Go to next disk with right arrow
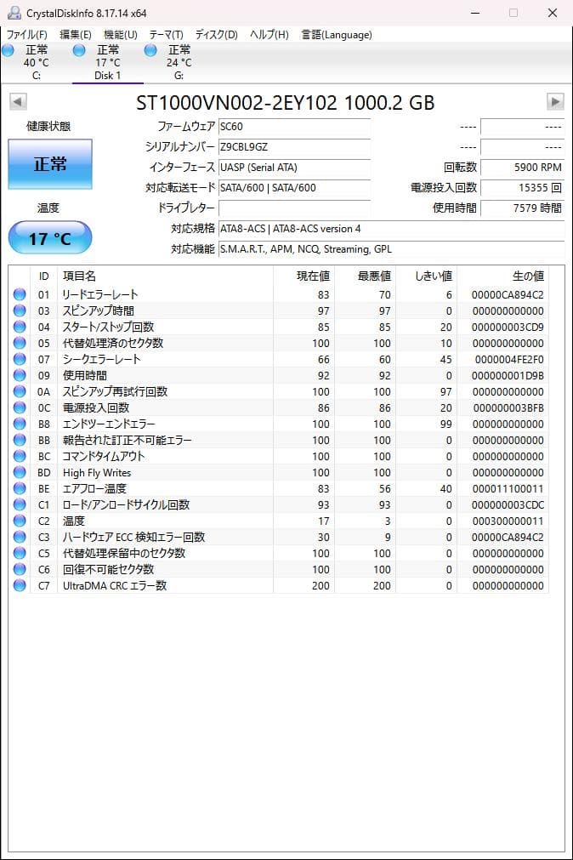This screenshot has width=573, height=860. 555,101
